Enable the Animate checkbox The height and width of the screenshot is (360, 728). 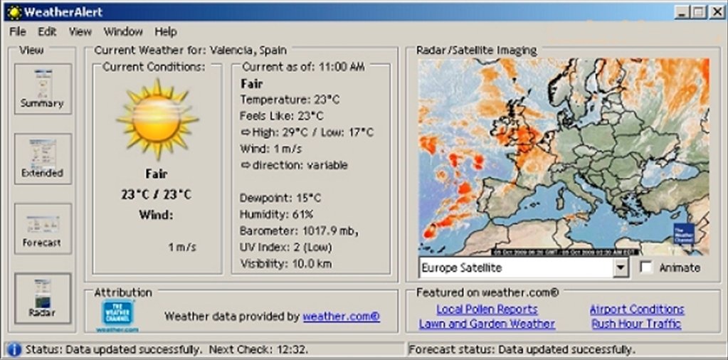646,268
